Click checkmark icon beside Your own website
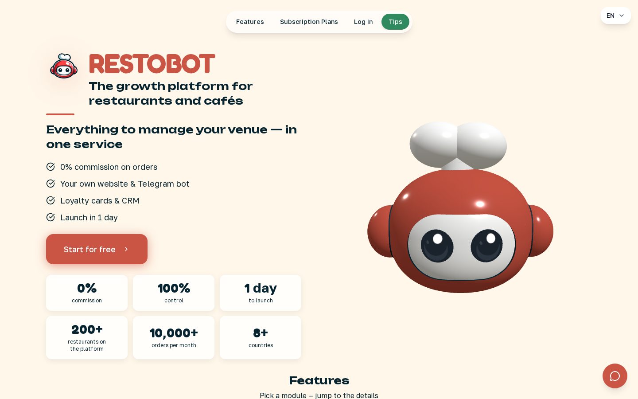The height and width of the screenshot is (399, 638). pos(51,184)
